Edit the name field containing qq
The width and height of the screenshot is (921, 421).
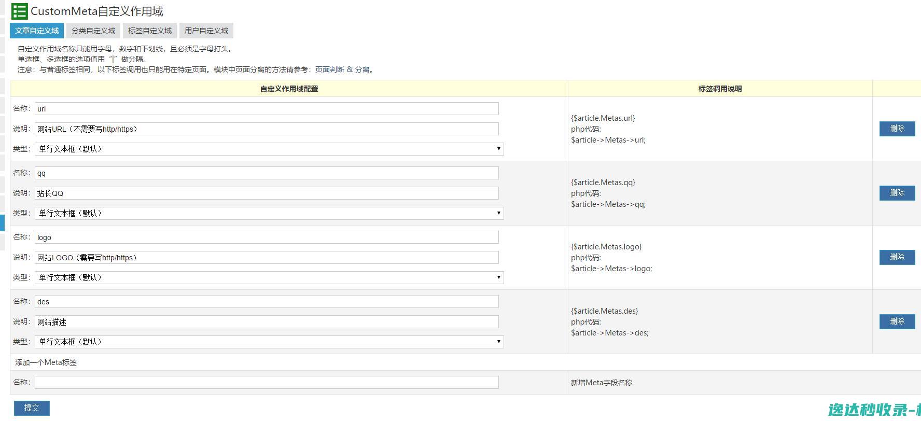(x=267, y=173)
